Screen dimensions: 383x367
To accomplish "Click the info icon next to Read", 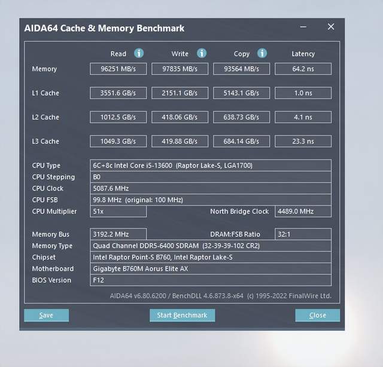I will 139,53.
